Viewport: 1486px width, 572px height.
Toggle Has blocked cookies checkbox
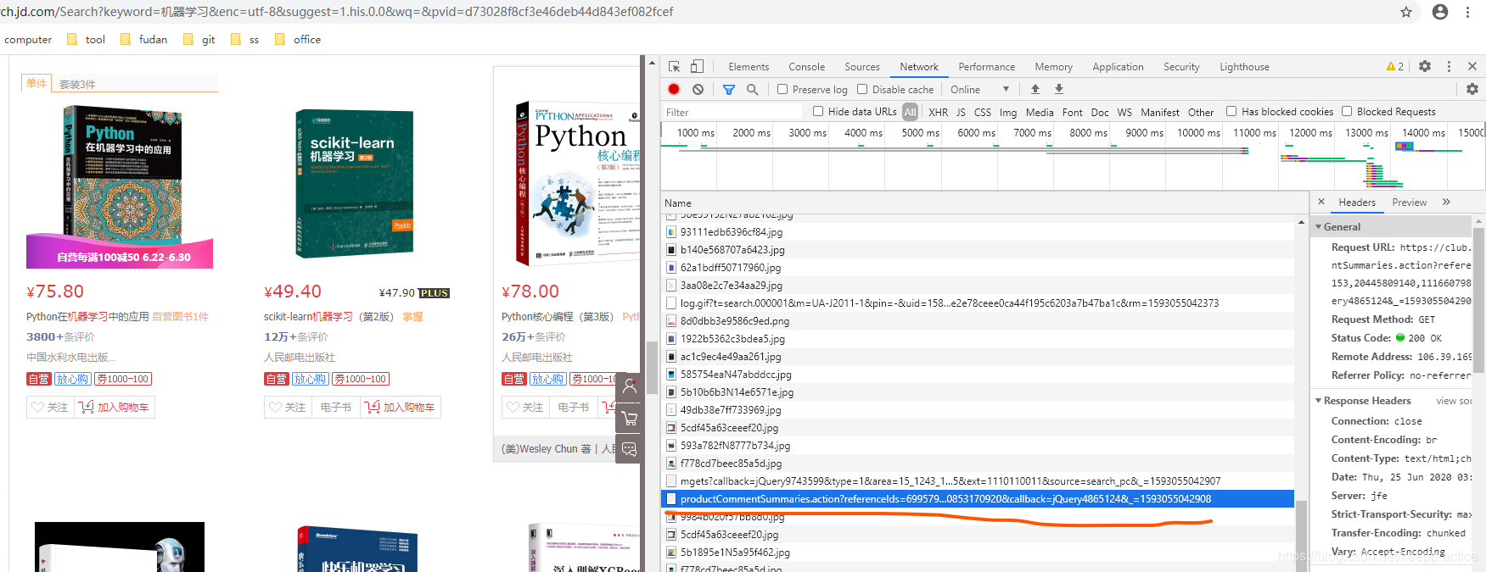coord(1231,111)
